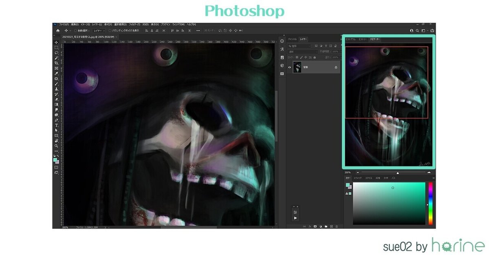Select the Crop tool

(56, 63)
